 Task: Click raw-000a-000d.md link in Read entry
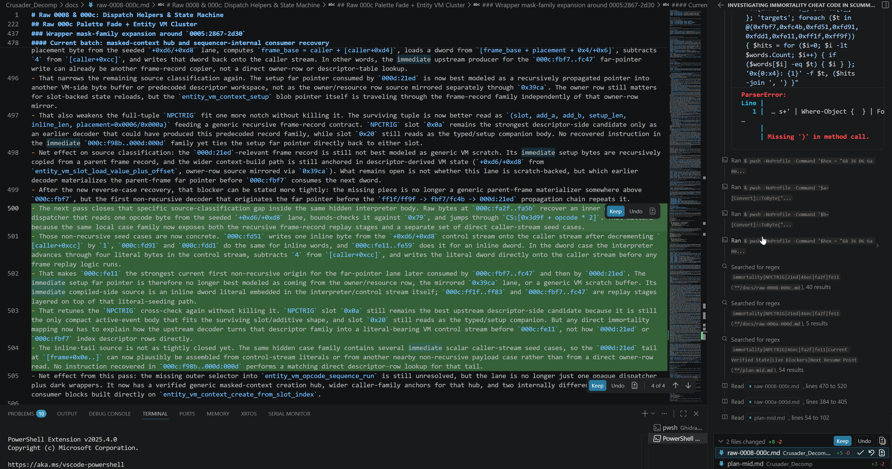(x=776, y=402)
